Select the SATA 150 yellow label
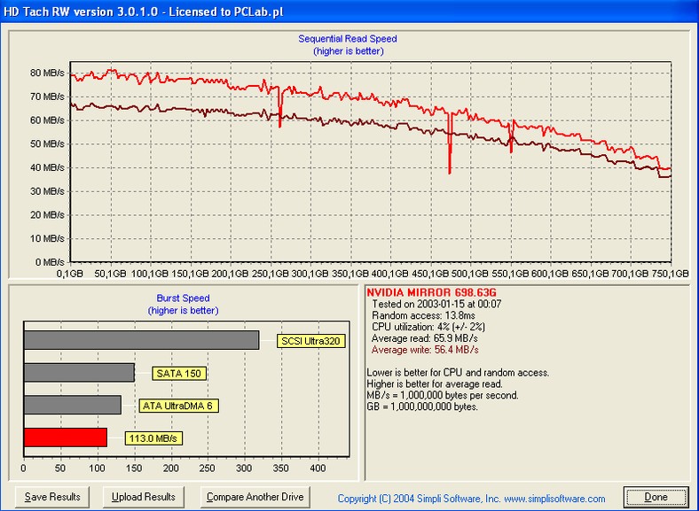Viewport: 699px width, 511px height. coord(178,373)
